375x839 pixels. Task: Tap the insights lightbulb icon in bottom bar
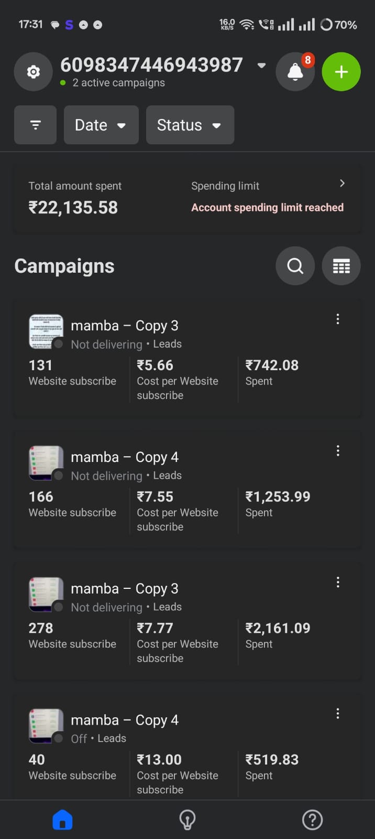[x=187, y=819]
